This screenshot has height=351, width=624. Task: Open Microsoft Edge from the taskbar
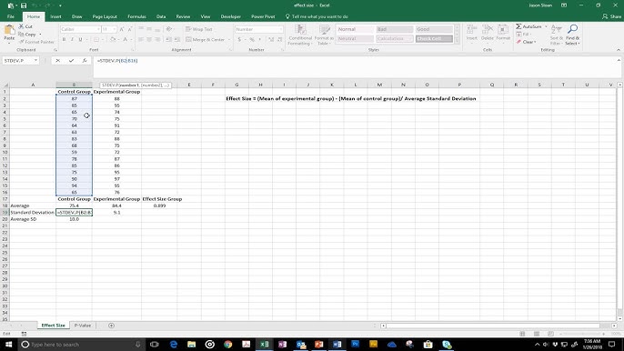click(x=174, y=345)
